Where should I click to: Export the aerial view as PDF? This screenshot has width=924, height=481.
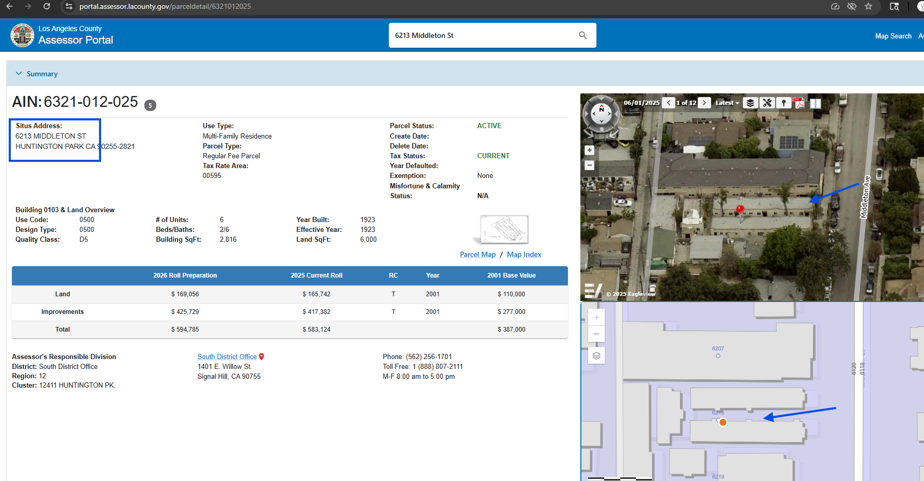pos(799,103)
